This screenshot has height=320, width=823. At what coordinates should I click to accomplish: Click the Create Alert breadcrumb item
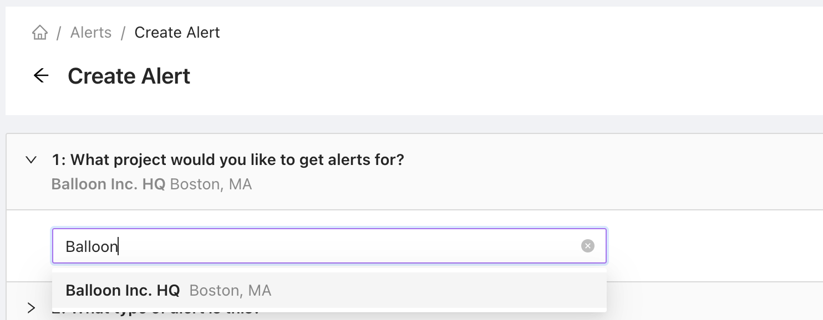(x=177, y=33)
